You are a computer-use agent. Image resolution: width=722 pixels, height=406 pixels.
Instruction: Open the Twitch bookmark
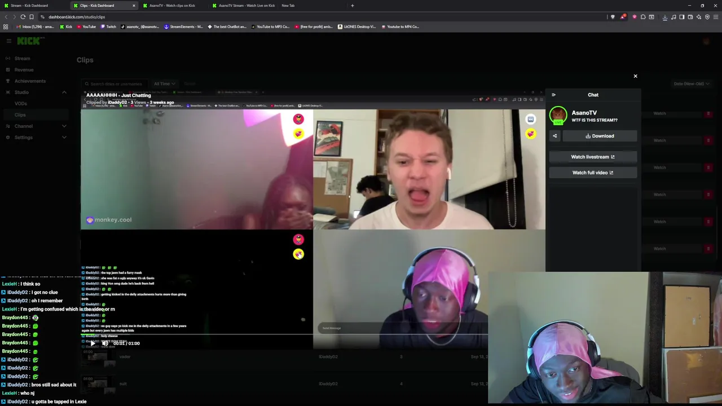pos(108,27)
